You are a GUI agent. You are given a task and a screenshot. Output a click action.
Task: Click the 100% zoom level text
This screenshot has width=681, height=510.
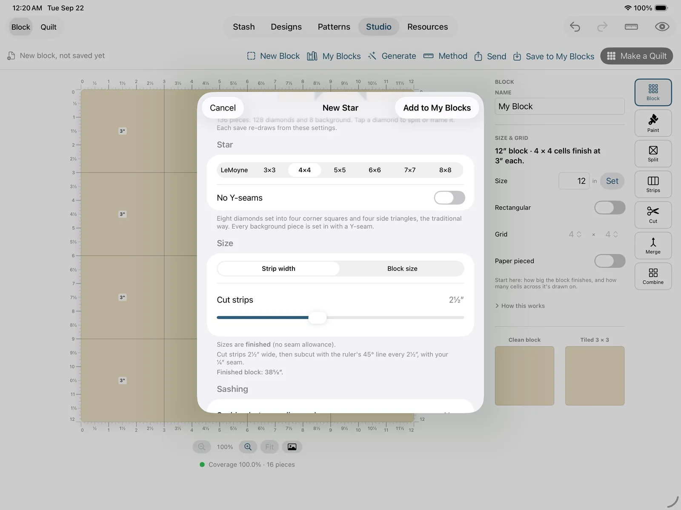225,447
